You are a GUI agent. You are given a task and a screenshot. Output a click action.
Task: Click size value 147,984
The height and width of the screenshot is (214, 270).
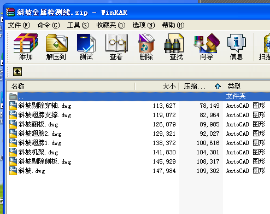[165, 171]
